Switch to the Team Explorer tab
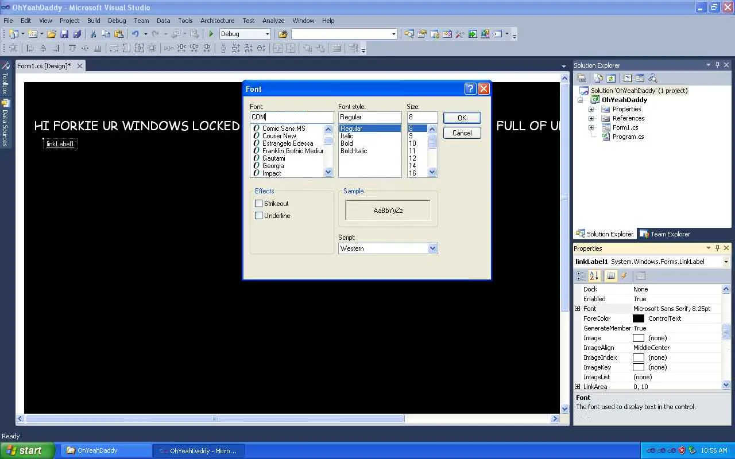This screenshot has height=459, width=735. 665,234
